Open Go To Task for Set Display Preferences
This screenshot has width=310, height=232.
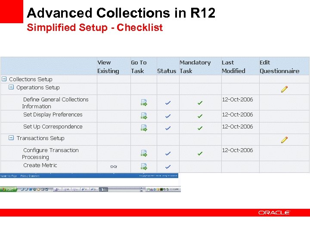click(144, 116)
